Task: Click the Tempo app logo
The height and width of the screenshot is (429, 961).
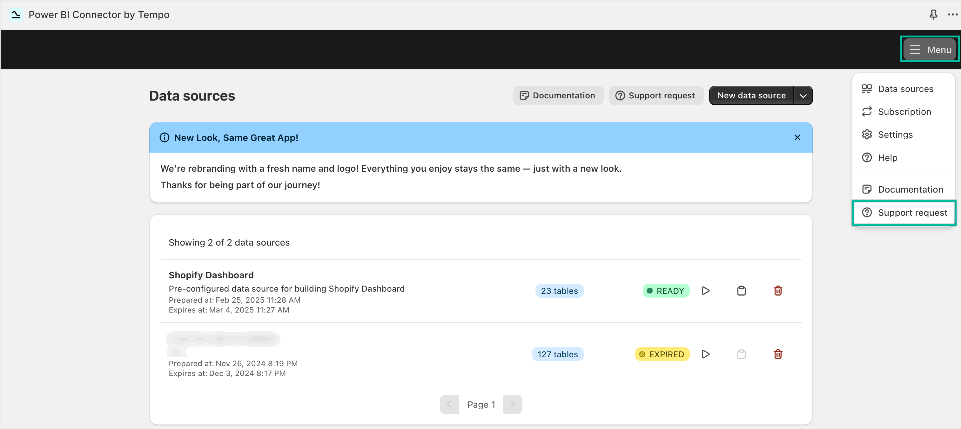Action: 16,15
